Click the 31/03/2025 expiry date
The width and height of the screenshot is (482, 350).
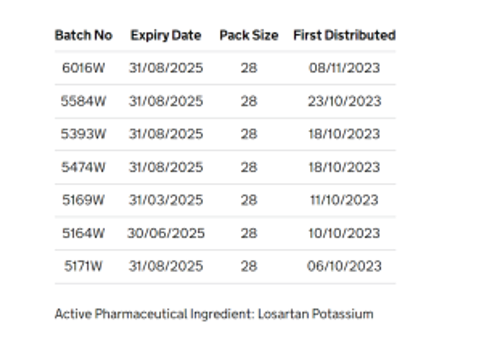(x=166, y=200)
